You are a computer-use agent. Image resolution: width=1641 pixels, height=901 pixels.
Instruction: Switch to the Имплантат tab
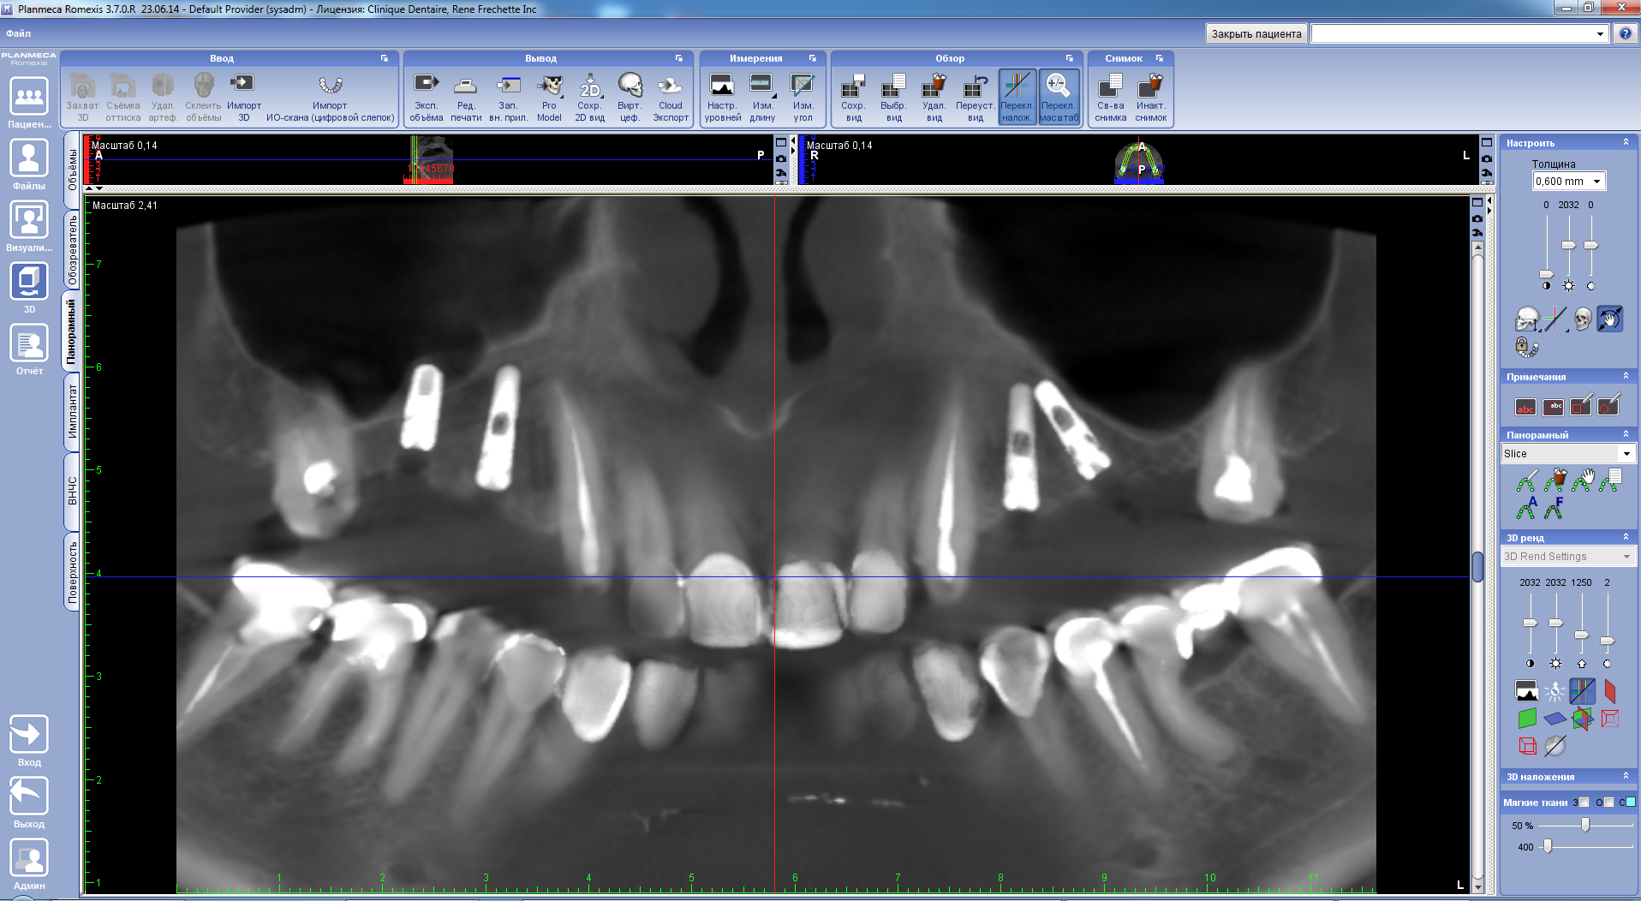73,412
